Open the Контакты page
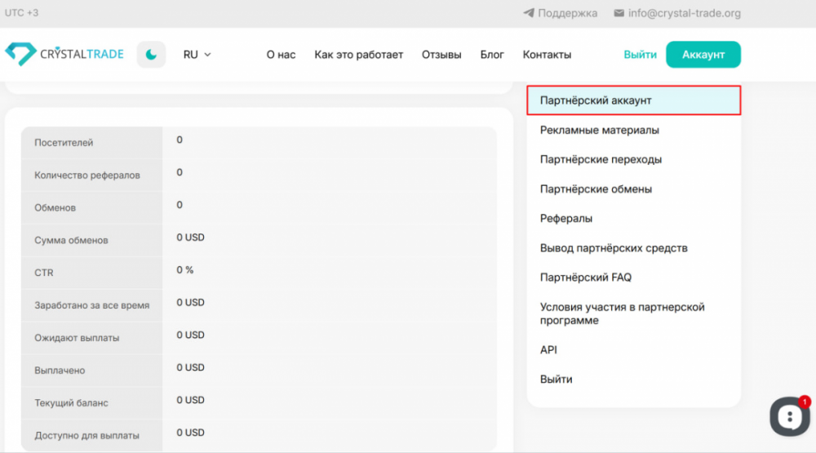 tap(547, 55)
